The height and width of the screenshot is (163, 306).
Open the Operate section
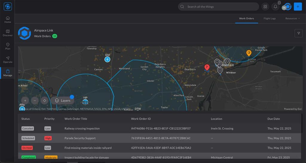(x=8, y=60)
